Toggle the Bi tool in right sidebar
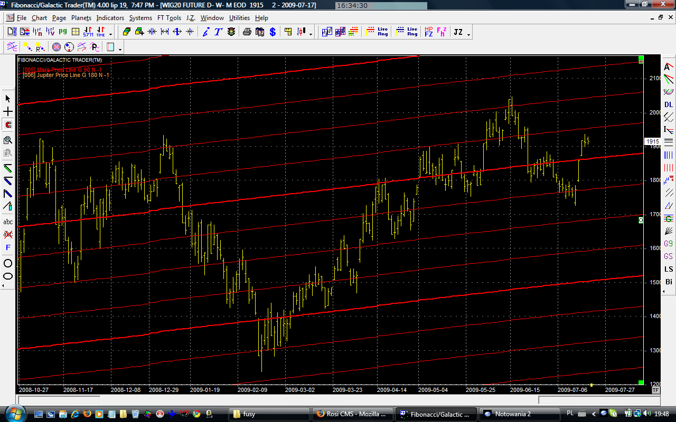Viewport: 676px width, 422px height. 669,282
